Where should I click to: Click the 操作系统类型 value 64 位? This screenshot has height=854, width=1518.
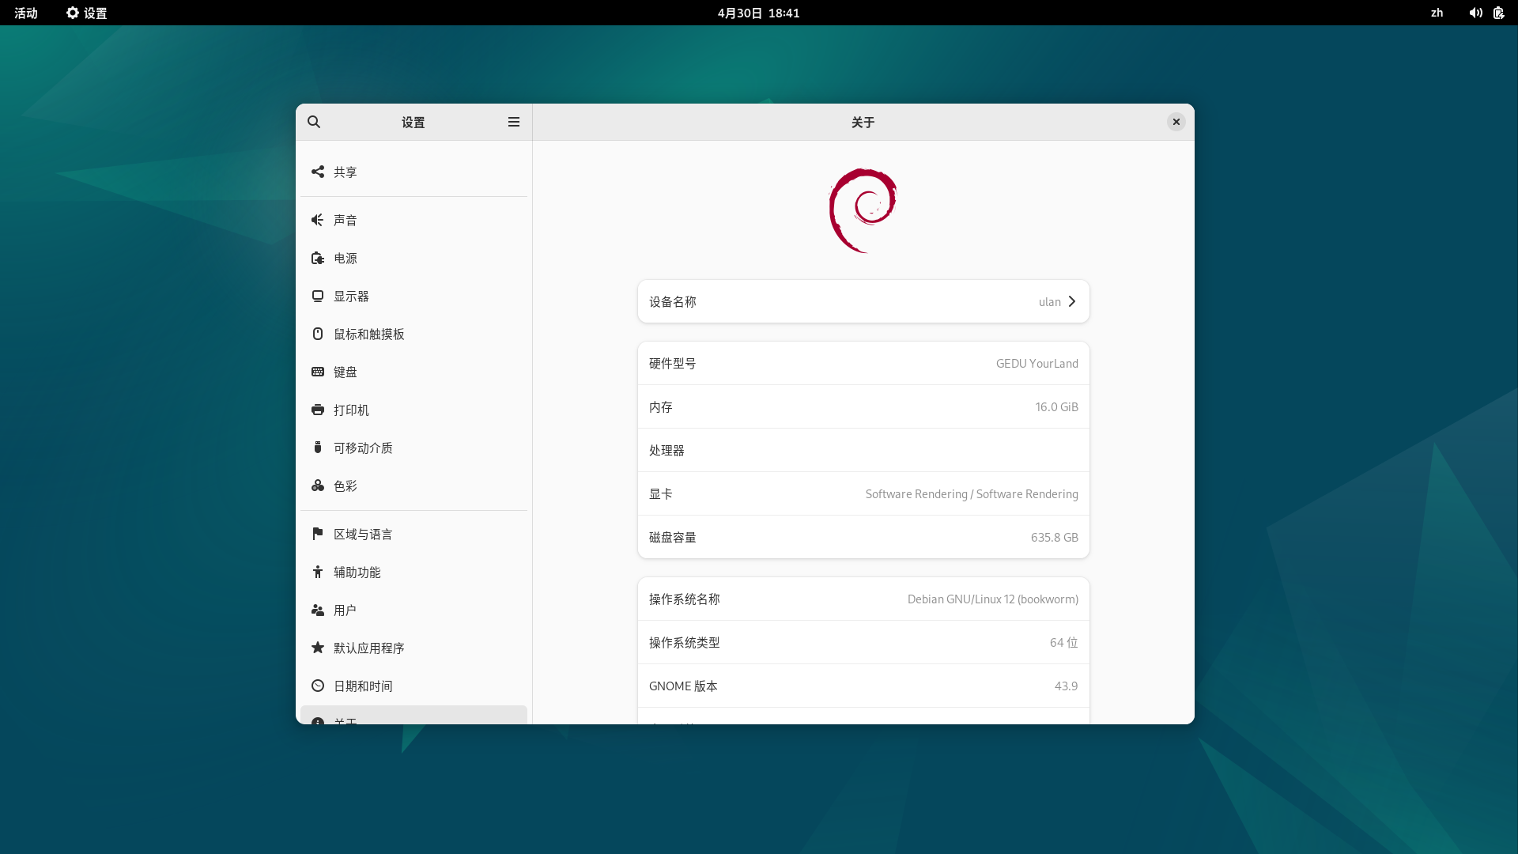(x=1064, y=642)
